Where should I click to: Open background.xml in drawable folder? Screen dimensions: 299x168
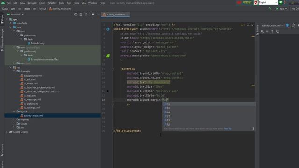(x=33, y=76)
